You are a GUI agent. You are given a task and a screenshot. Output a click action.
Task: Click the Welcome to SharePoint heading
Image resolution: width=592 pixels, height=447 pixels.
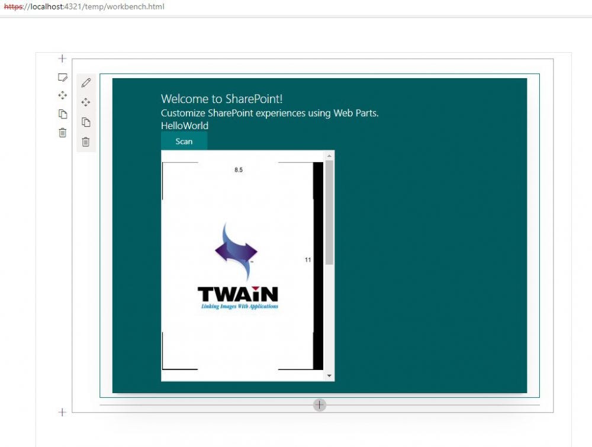click(x=221, y=98)
